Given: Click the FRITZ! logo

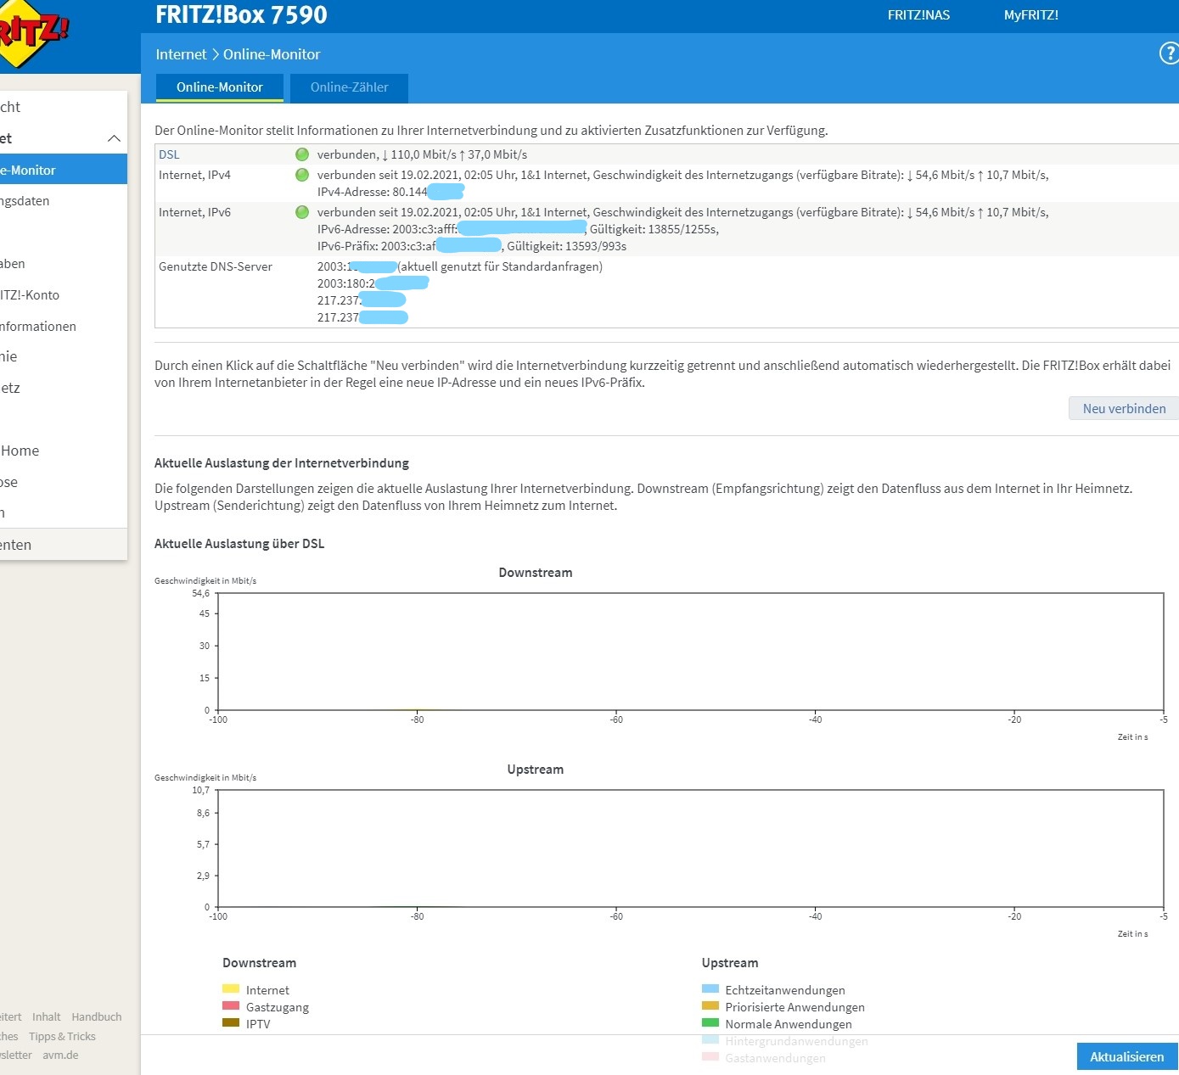Looking at the screenshot, I should [32, 34].
